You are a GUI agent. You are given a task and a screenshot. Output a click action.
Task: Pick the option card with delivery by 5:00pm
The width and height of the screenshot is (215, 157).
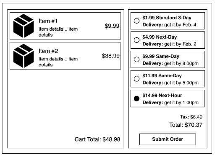(168, 78)
